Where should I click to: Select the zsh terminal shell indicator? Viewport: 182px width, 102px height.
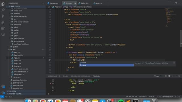156,76
